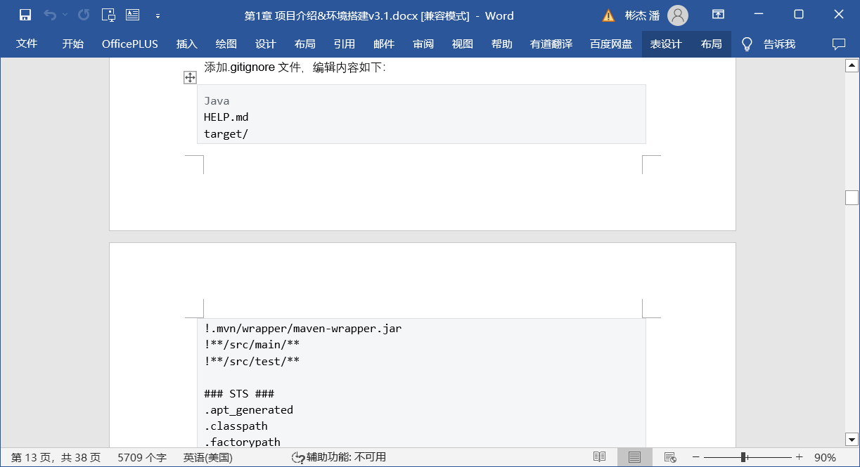This screenshot has height=467, width=860.
Task: Open Customize Quick Access Toolbar dropdown
Action: 158,15
